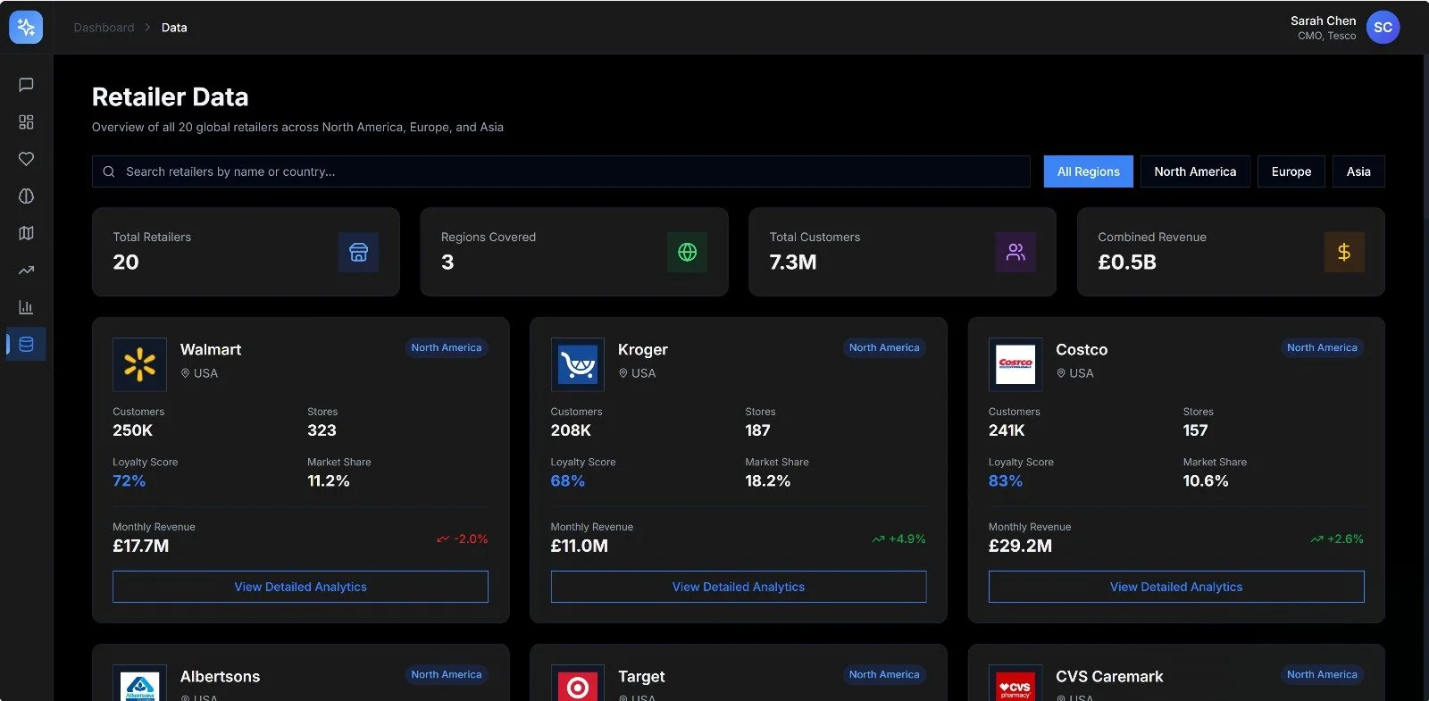Click the Walmart logo thumbnail
The height and width of the screenshot is (701, 1429).
(139, 364)
